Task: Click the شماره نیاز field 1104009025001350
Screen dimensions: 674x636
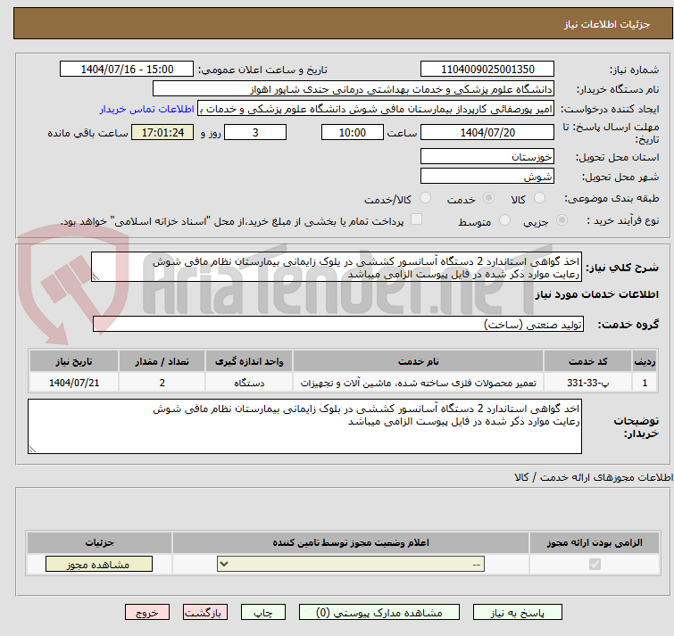Action: point(487,70)
